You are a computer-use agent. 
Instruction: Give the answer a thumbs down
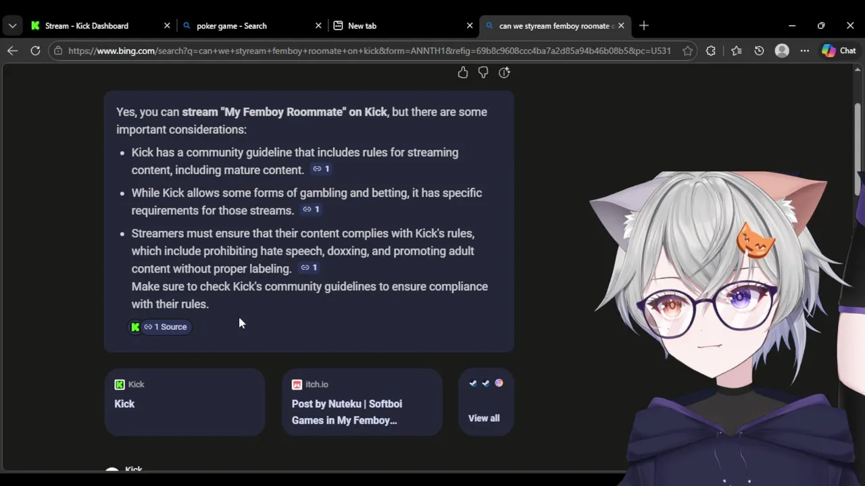coord(483,72)
